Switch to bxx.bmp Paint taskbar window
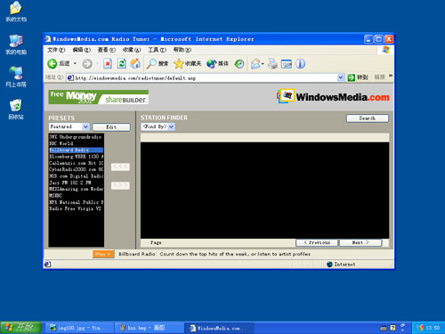The height and width of the screenshot is (334, 445). pos(150,328)
